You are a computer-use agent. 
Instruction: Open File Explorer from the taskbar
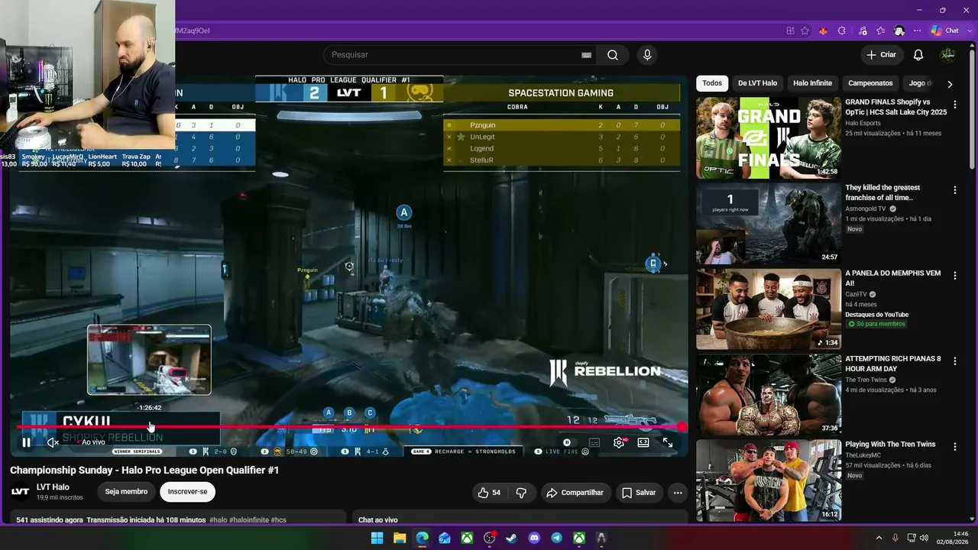coord(400,538)
